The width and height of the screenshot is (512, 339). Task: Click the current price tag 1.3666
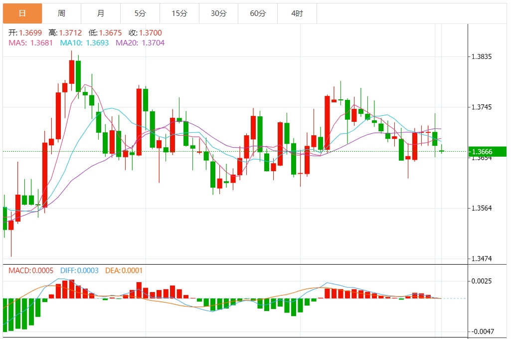(x=488, y=152)
